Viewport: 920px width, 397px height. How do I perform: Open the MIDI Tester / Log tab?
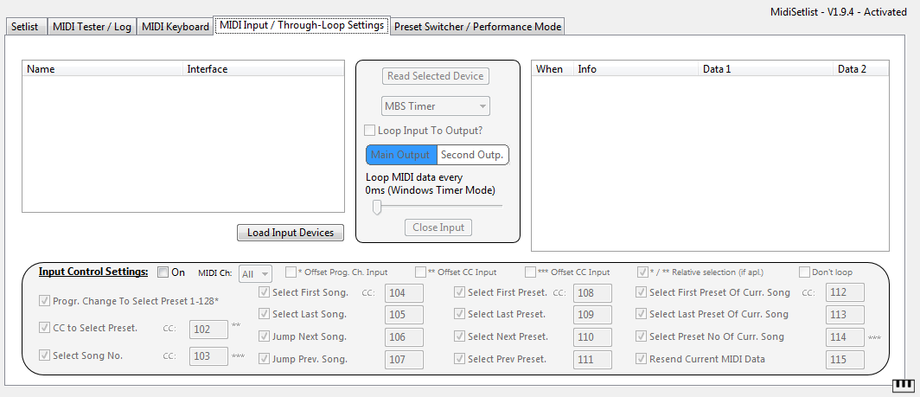pyautogui.click(x=92, y=27)
